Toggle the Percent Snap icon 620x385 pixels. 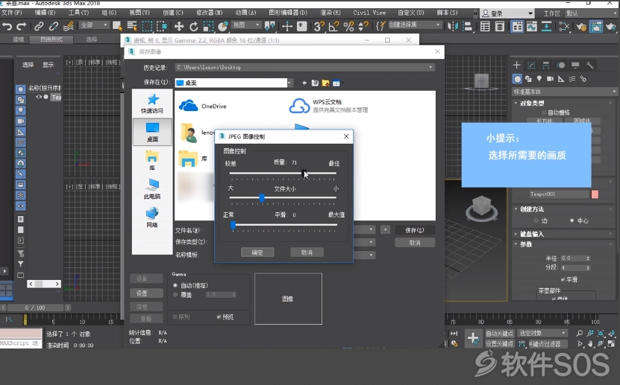348,26
